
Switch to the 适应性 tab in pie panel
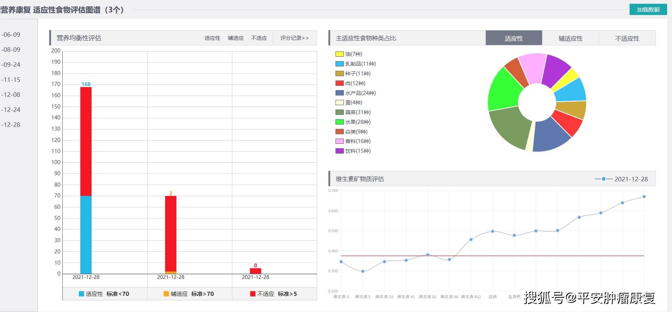(514, 38)
